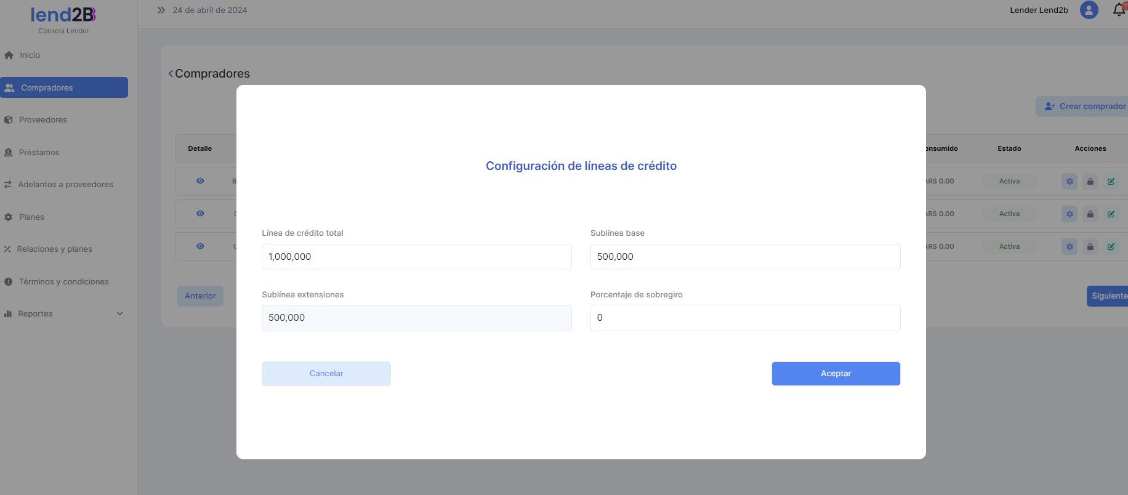Open Préstamos in the sidebar
The width and height of the screenshot is (1128, 495).
coord(39,153)
